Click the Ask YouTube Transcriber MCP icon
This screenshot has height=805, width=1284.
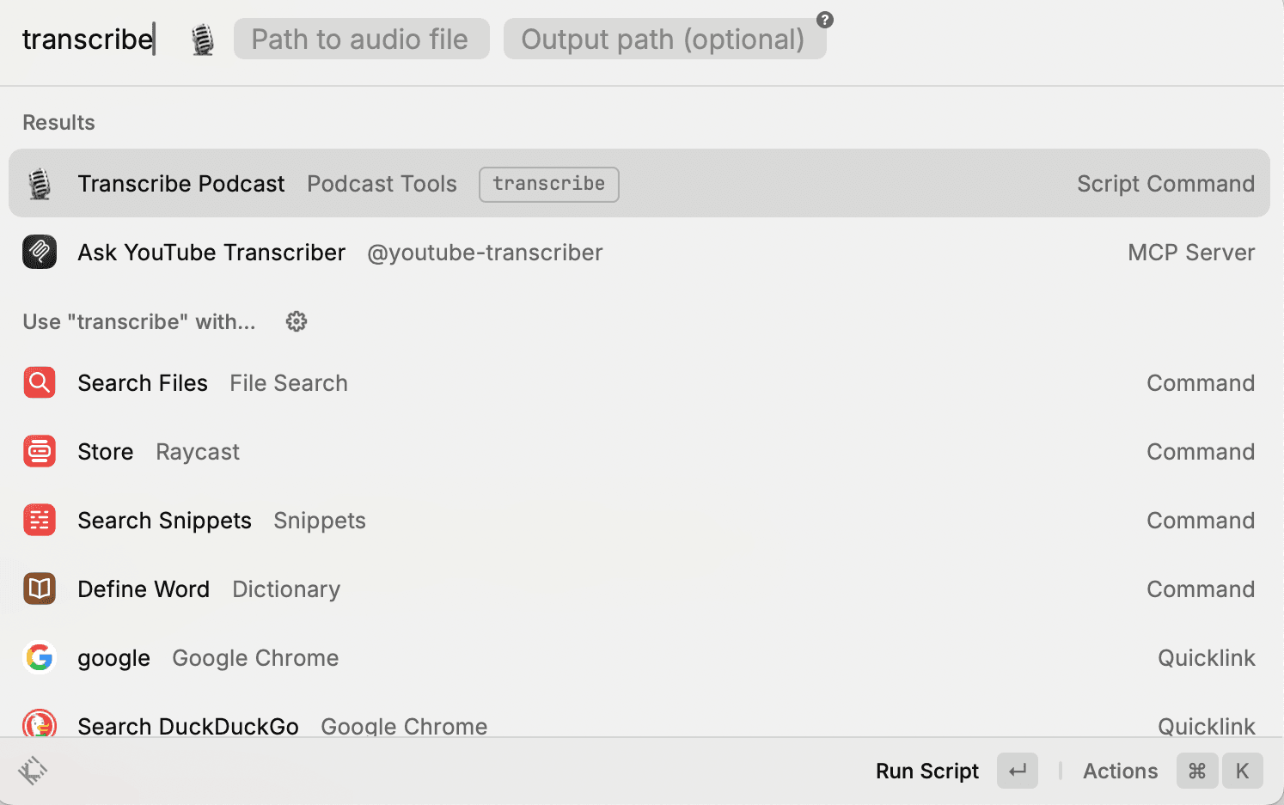click(40, 252)
